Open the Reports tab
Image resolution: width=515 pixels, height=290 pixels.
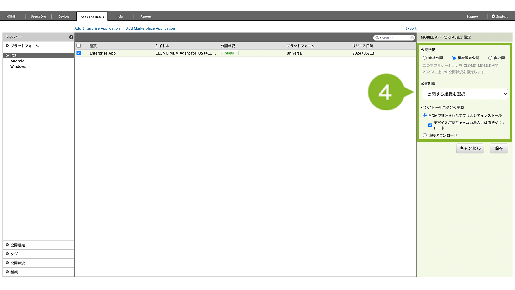pos(146,17)
